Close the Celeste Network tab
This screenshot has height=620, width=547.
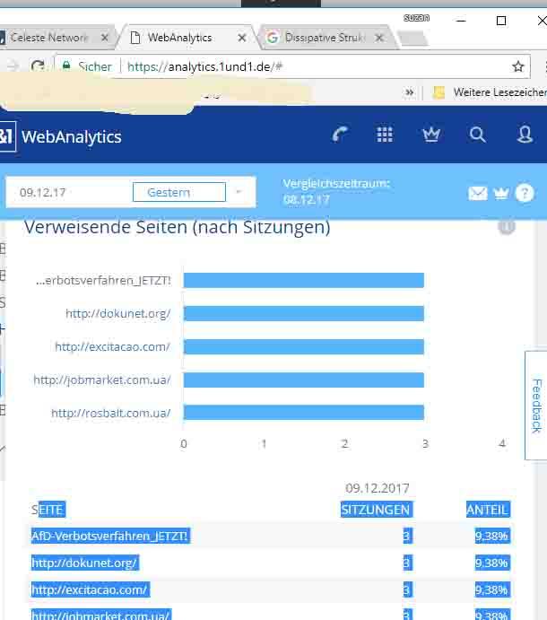104,38
